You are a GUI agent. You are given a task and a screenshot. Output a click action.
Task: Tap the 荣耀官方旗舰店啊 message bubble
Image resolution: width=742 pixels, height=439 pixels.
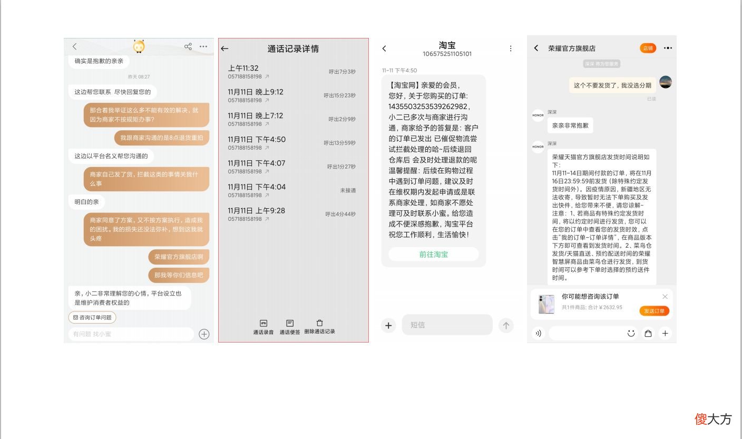179,257
